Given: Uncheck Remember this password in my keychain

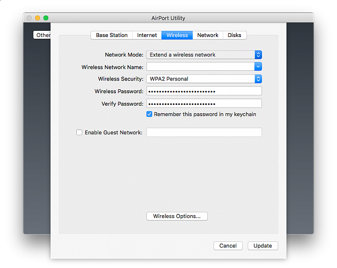Looking at the screenshot, I should point(149,114).
